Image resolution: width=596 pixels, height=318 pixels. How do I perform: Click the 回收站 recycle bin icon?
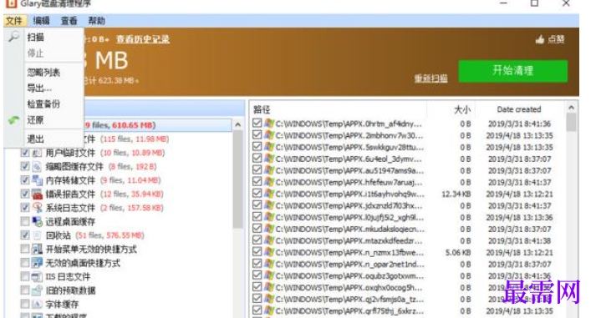click(x=37, y=235)
